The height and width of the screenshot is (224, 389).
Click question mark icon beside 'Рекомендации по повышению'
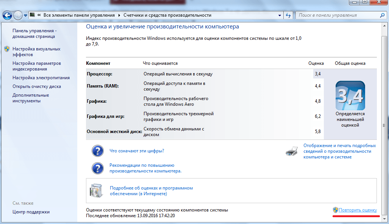pyautogui.click(x=97, y=168)
